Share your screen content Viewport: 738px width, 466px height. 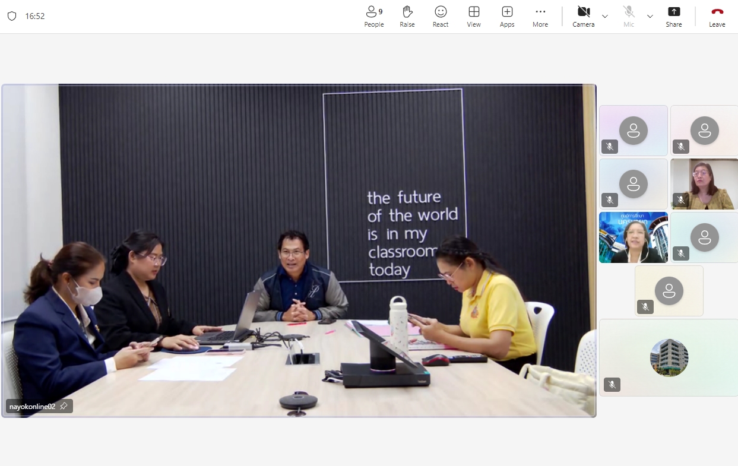pyautogui.click(x=673, y=17)
